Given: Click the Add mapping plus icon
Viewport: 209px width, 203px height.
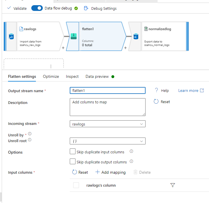Looking at the screenshot, I should (97, 172).
